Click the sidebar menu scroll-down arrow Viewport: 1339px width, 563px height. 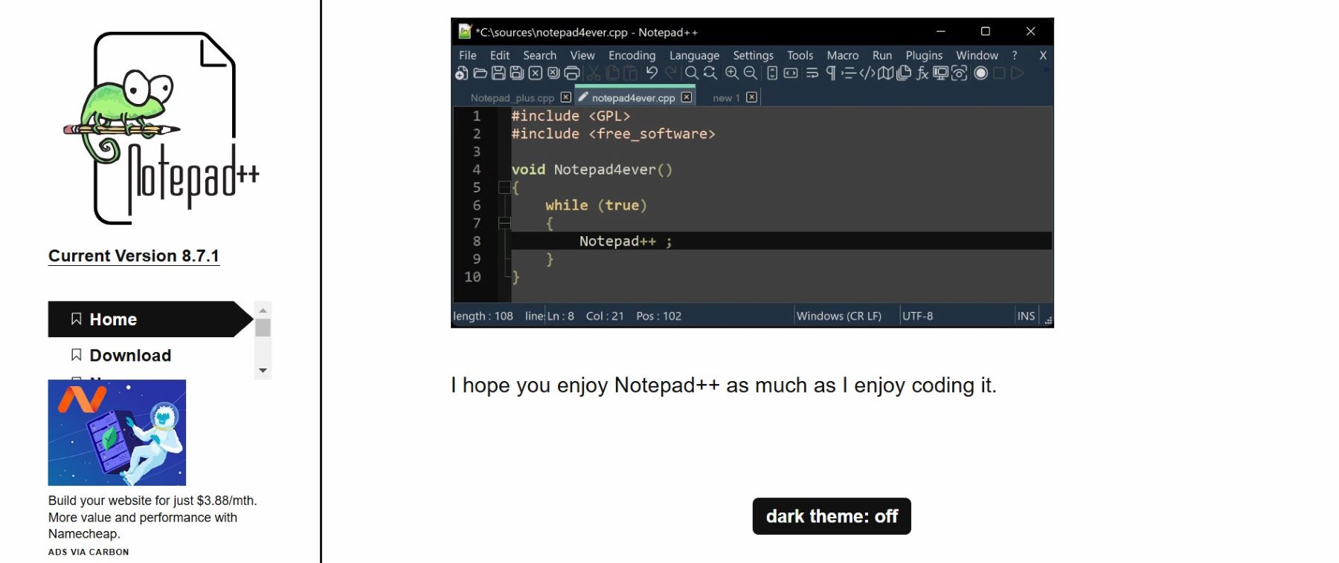tap(263, 371)
